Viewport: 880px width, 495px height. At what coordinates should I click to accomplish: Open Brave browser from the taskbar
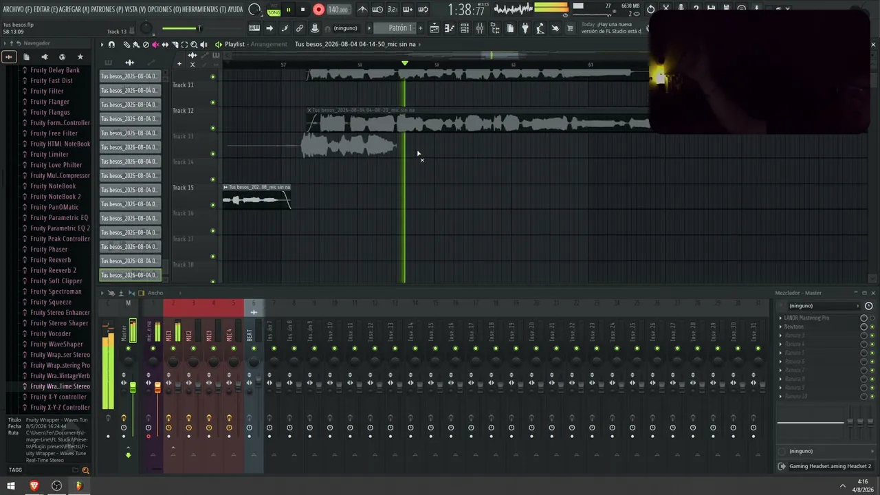click(34, 486)
